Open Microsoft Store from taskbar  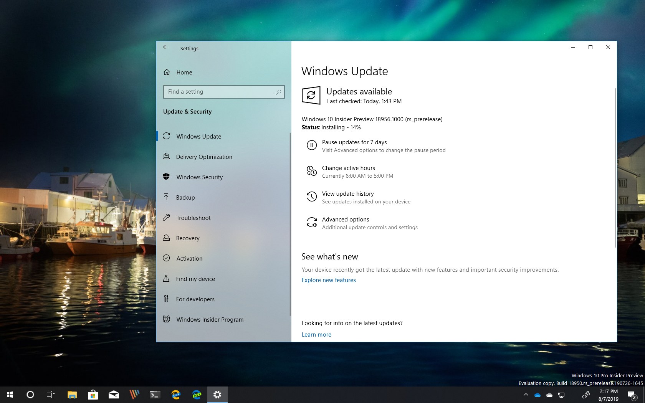coord(93,395)
